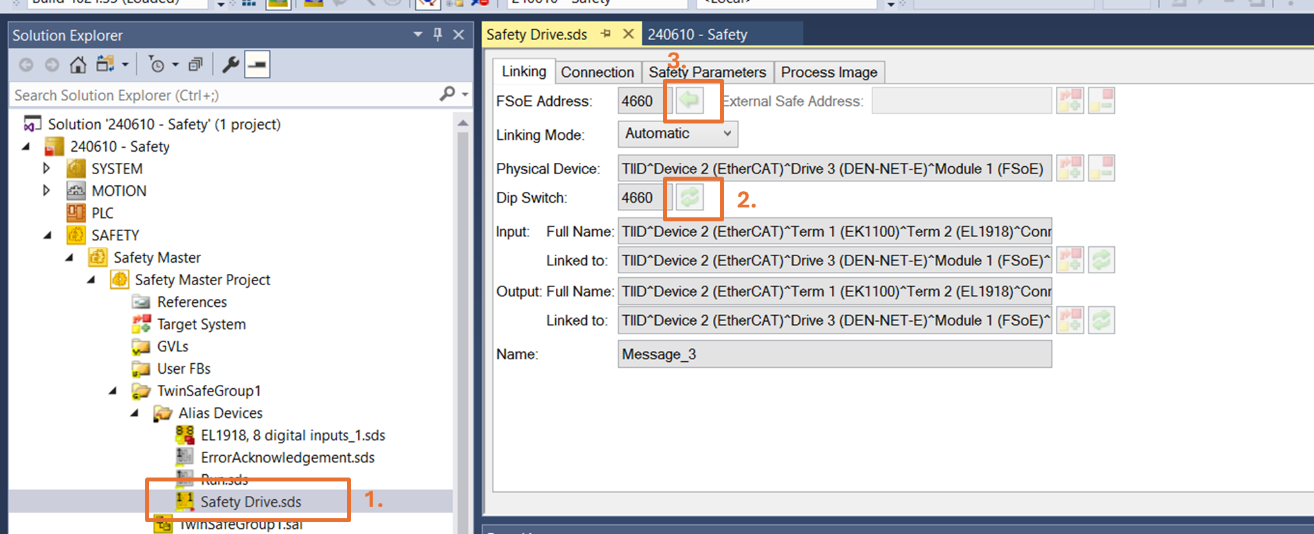
Task: Toggle auto-hide pin on Solution Explorer
Action: click(438, 34)
